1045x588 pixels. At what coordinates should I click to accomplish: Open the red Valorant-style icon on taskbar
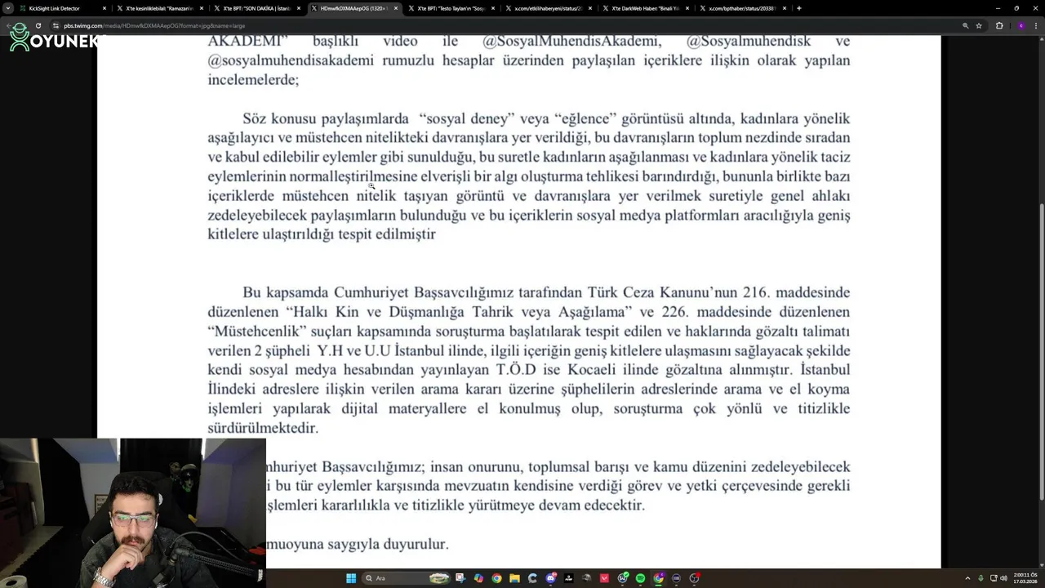(x=604, y=578)
